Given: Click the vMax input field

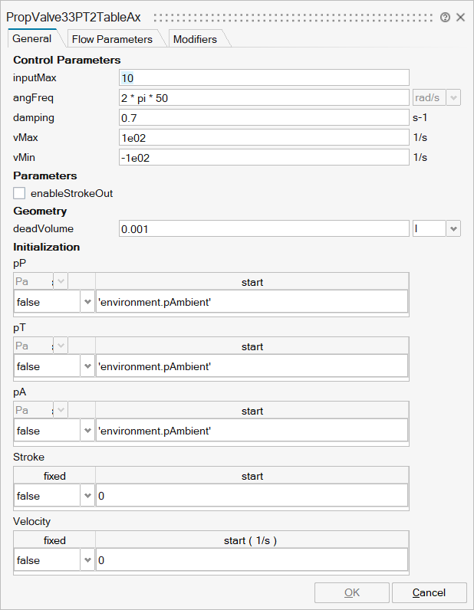Looking at the screenshot, I should point(264,137).
